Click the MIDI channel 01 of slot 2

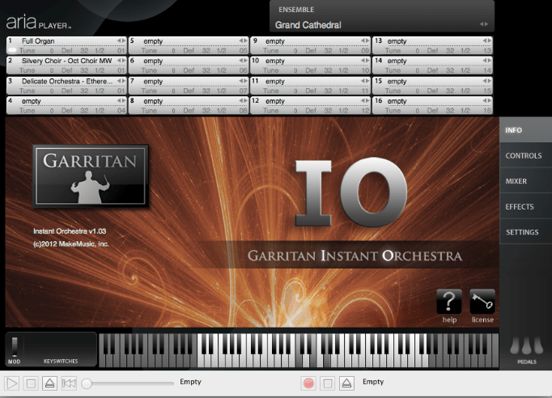[x=121, y=70]
